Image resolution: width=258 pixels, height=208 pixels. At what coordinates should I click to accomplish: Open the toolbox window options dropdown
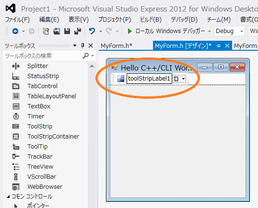[75, 46]
